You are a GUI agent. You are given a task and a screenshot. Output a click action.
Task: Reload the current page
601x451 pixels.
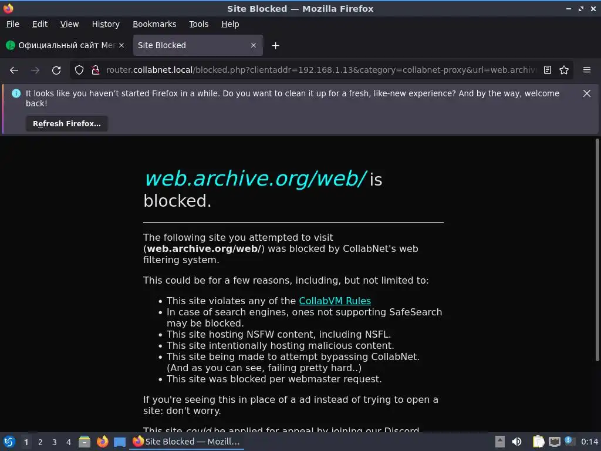click(56, 70)
